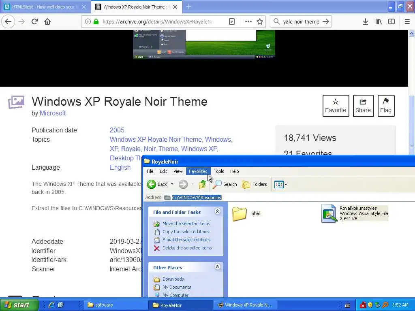Toggle the Folders pane in Explorer
Screen dimensions: 415x311
pyautogui.click(x=255, y=184)
